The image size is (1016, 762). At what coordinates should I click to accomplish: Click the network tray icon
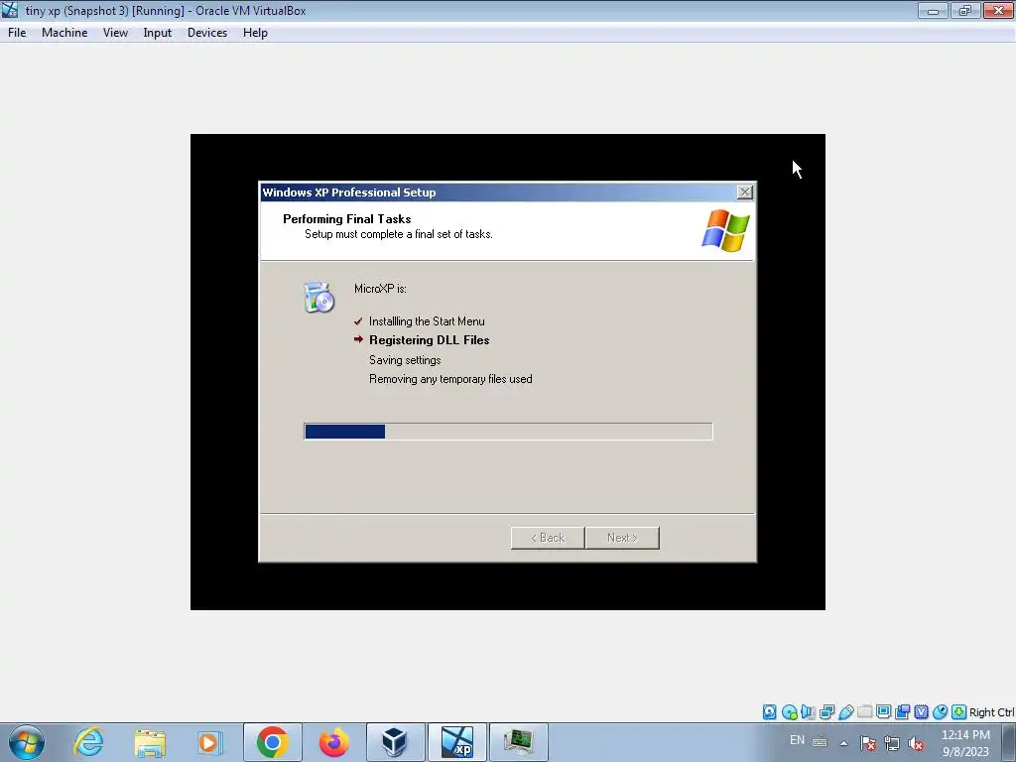coord(892,743)
